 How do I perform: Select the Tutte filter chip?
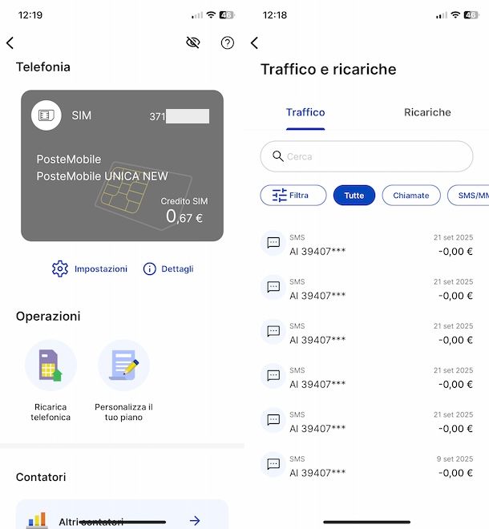point(354,195)
